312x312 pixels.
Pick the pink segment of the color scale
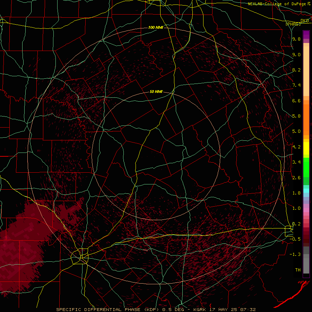coord(306,210)
